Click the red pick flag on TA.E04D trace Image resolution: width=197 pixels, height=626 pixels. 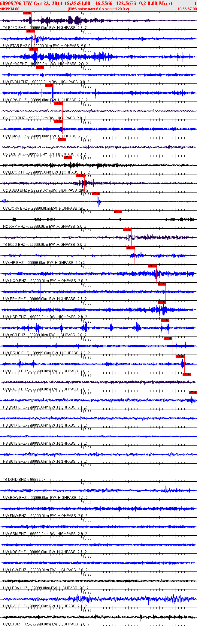pyautogui.click(x=27, y=13)
